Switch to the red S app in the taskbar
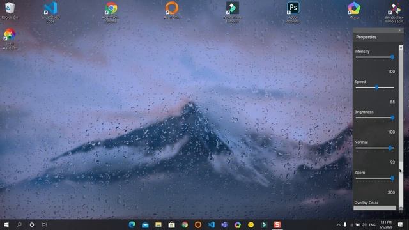The image size is (409, 230). pos(277,224)
